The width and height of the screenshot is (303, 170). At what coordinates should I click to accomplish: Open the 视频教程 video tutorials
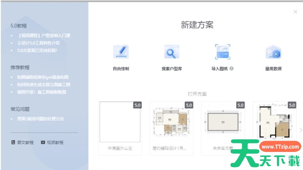[x=52, y=142]
